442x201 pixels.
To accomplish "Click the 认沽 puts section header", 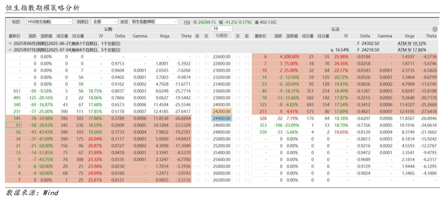I will coord(335,29).
